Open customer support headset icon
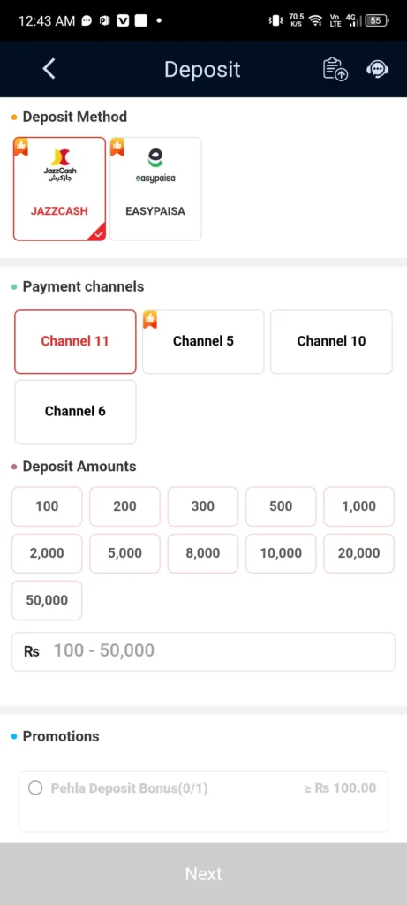 [x=378, y=69]
